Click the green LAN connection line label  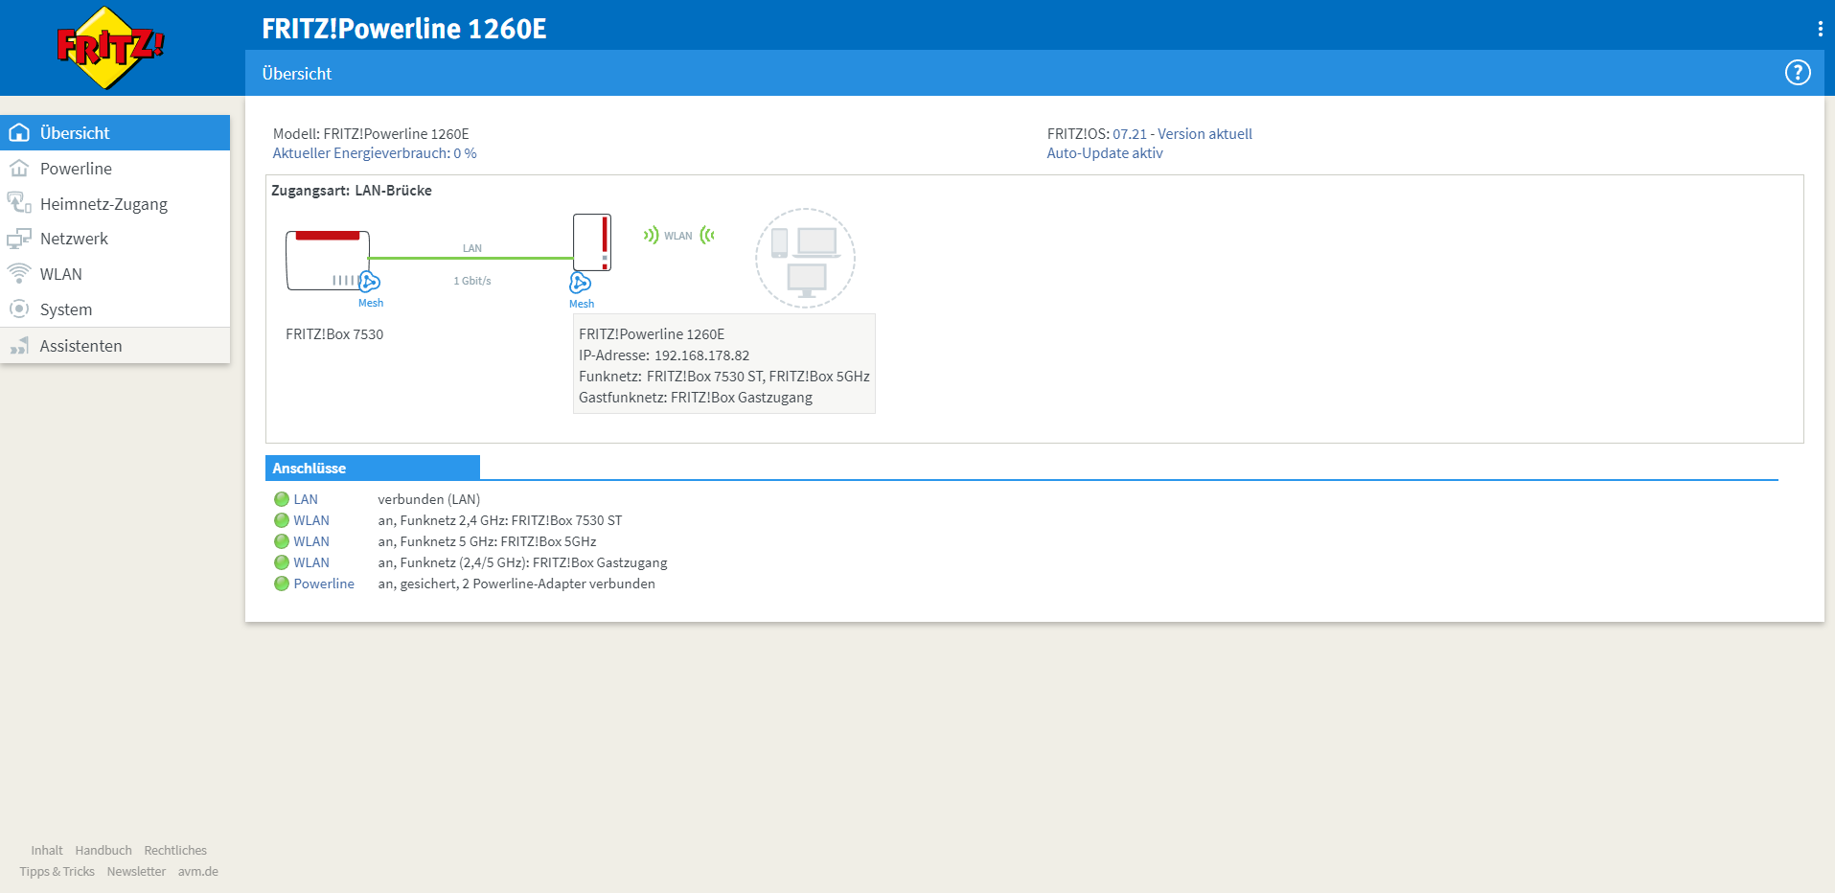click(472, 248)
